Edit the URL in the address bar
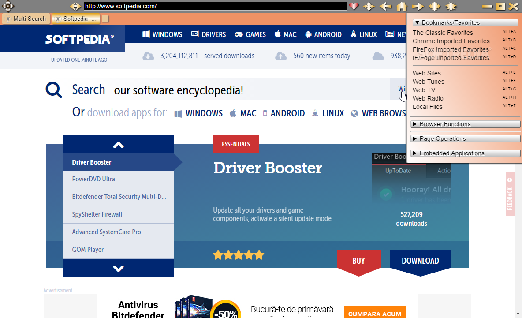This screenshot has width=522, height=318. click(x=215, y=6)
